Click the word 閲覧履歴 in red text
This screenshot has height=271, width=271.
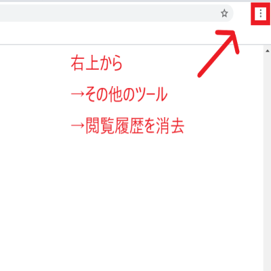coord(114,125)
